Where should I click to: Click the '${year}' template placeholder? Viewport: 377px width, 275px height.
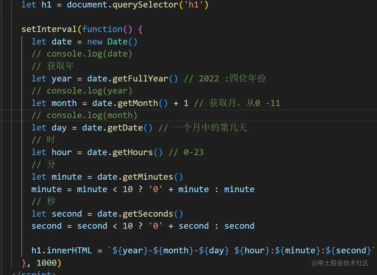click(x=130, y=250)
